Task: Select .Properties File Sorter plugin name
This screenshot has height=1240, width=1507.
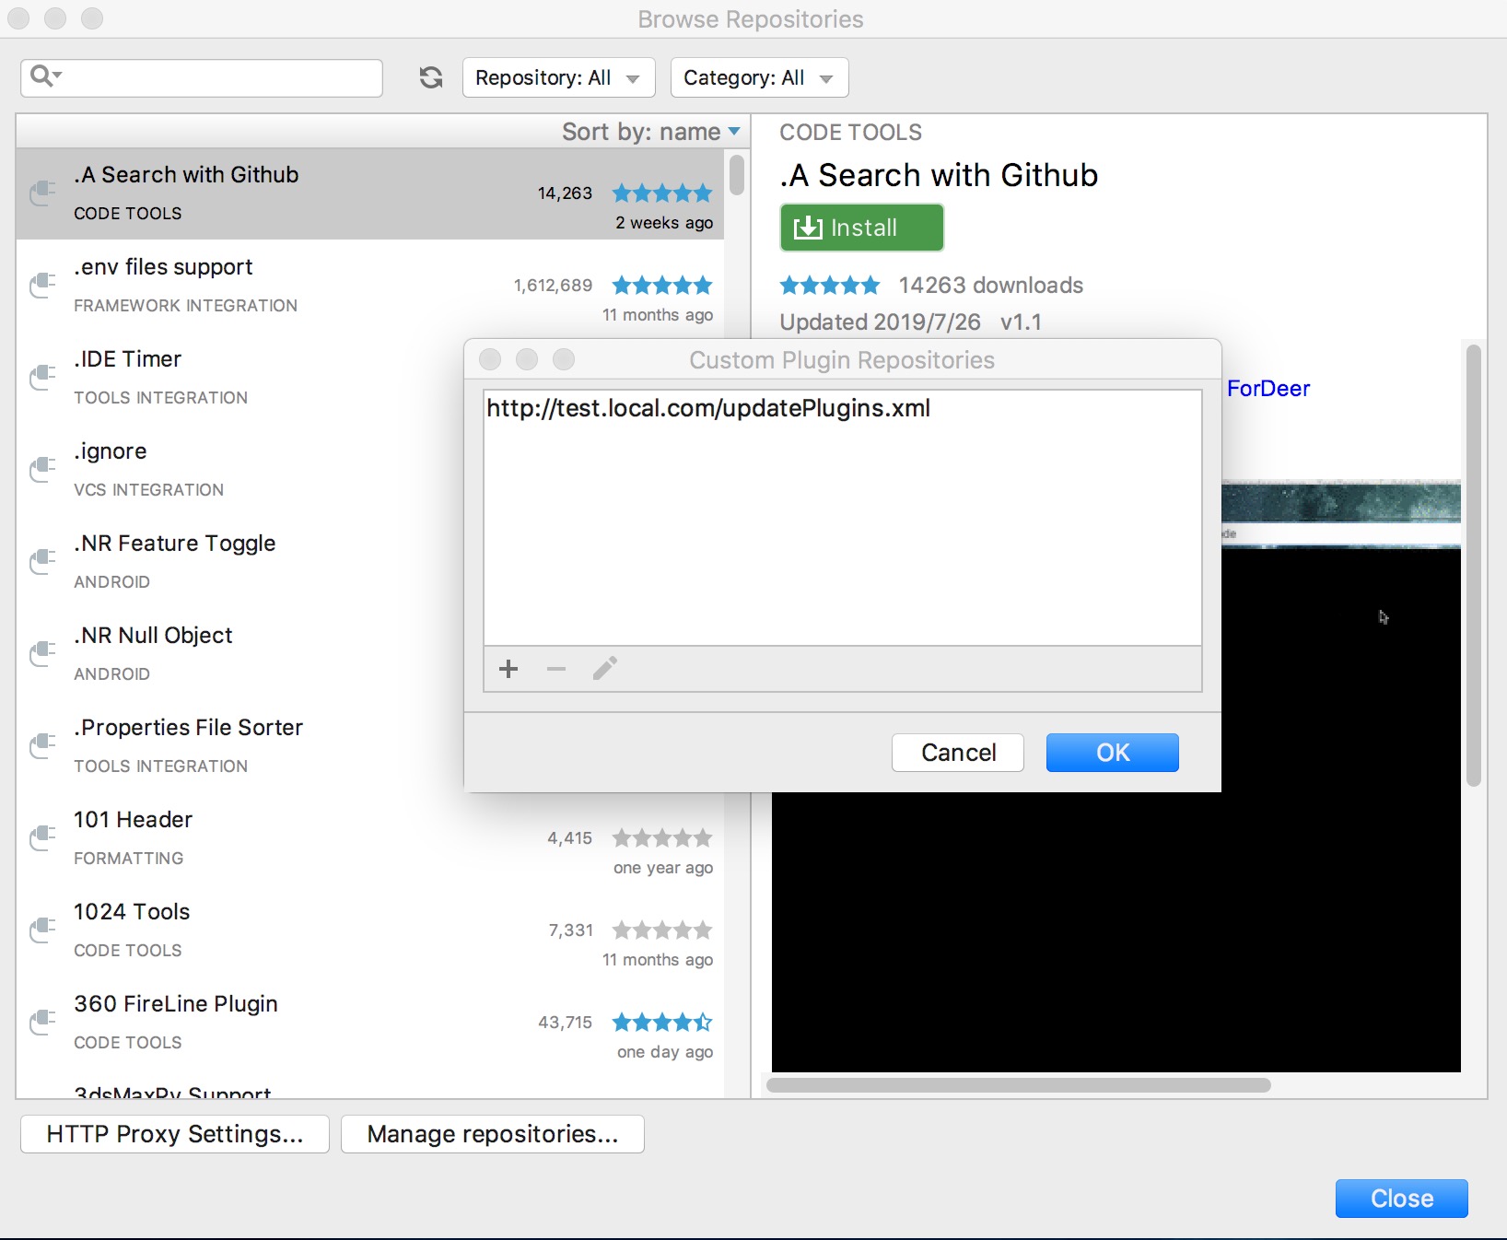Action: (188, 728)
